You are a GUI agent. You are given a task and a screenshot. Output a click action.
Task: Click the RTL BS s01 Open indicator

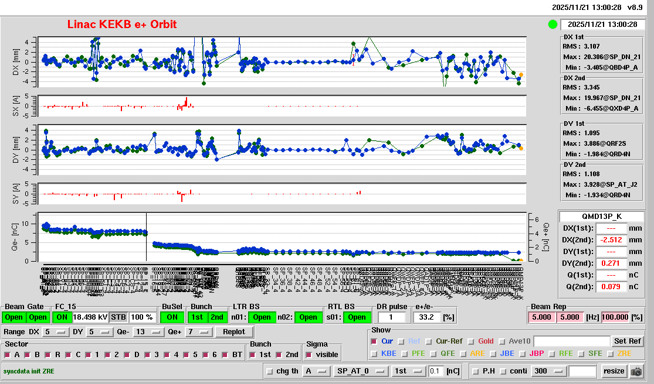point(356,317)
